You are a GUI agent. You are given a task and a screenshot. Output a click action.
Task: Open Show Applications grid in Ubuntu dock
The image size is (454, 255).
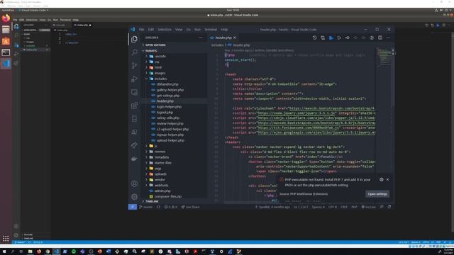click(6, 239)
